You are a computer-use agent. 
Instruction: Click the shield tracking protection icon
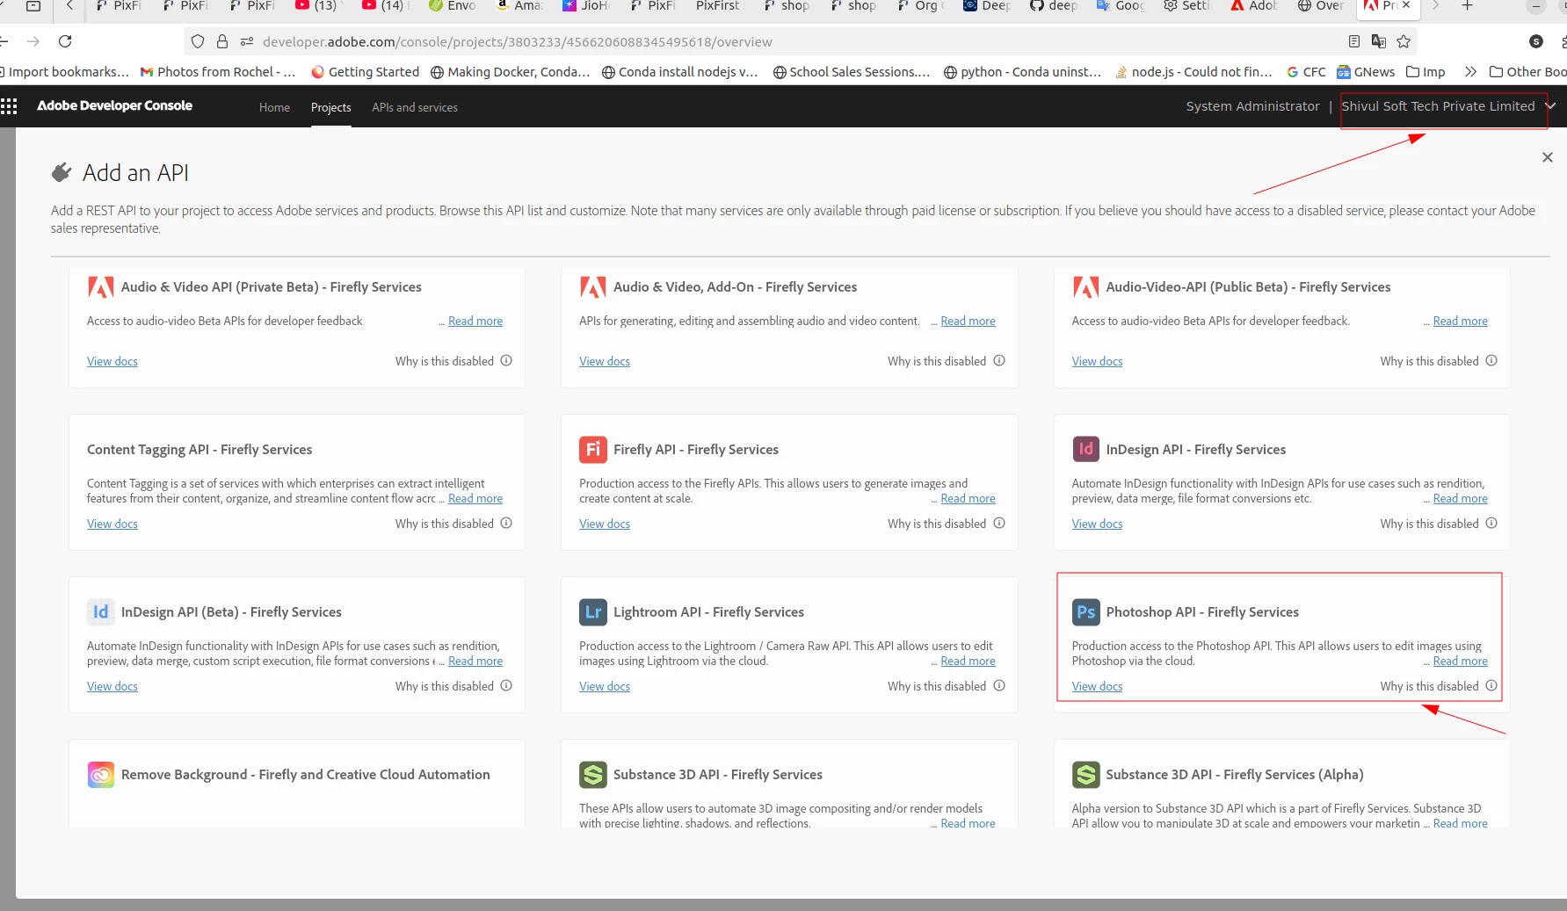pos(198,41)
